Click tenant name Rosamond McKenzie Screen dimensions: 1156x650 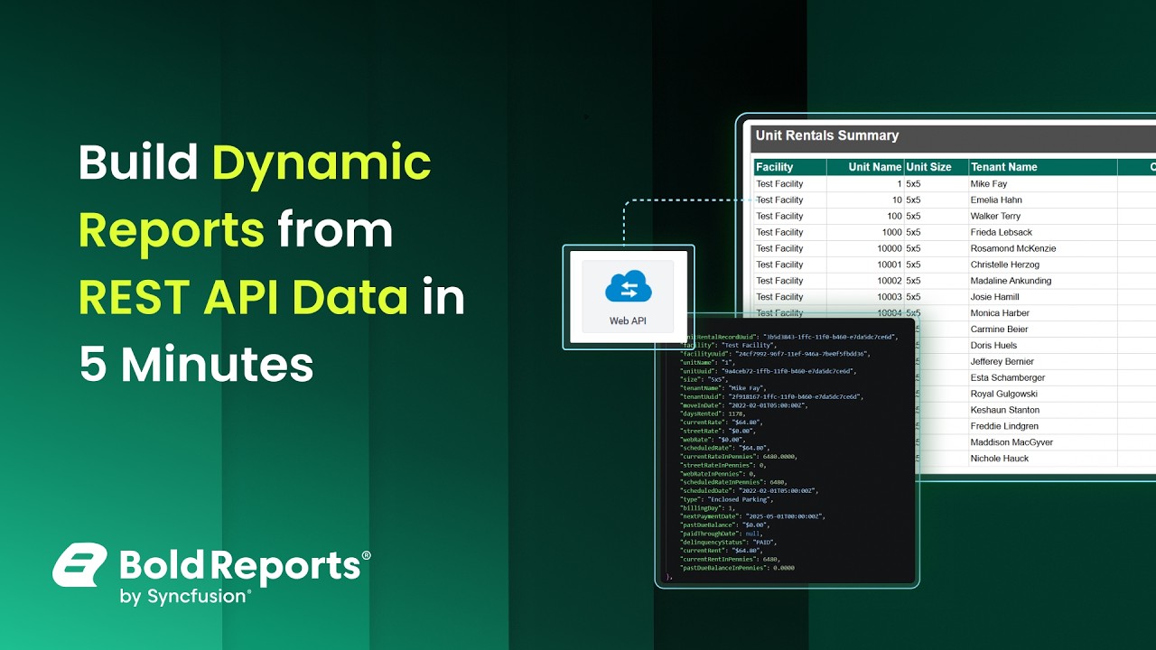[x=1012, y=248]
